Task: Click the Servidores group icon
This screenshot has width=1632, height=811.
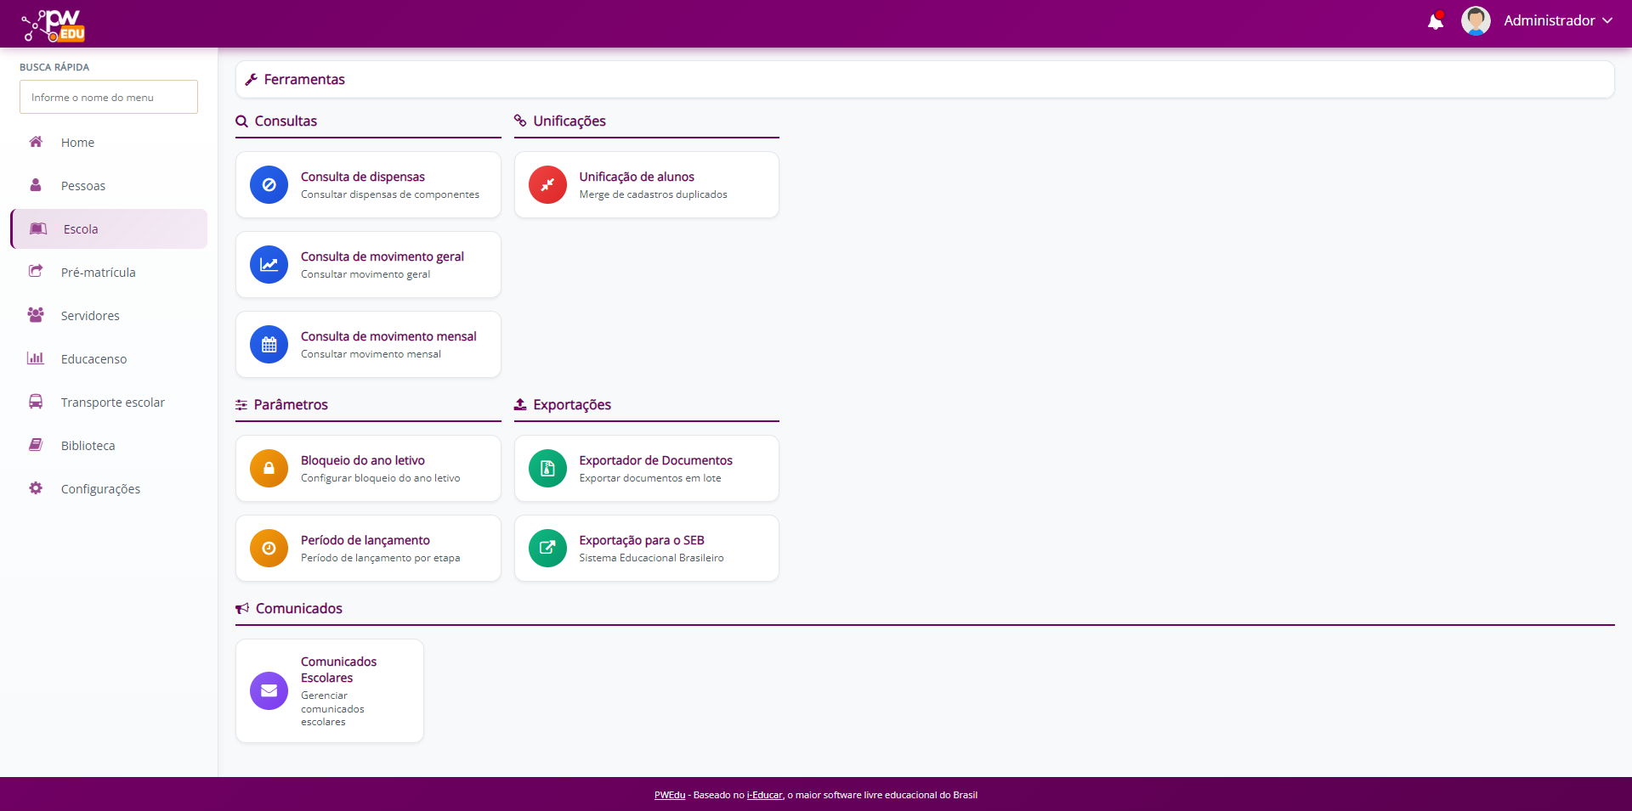Action: (x=36, y=315)
